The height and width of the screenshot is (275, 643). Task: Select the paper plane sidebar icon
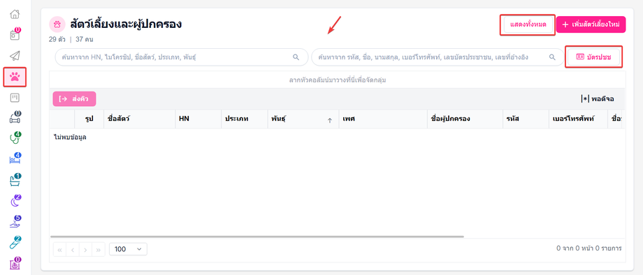pos(15,56)
